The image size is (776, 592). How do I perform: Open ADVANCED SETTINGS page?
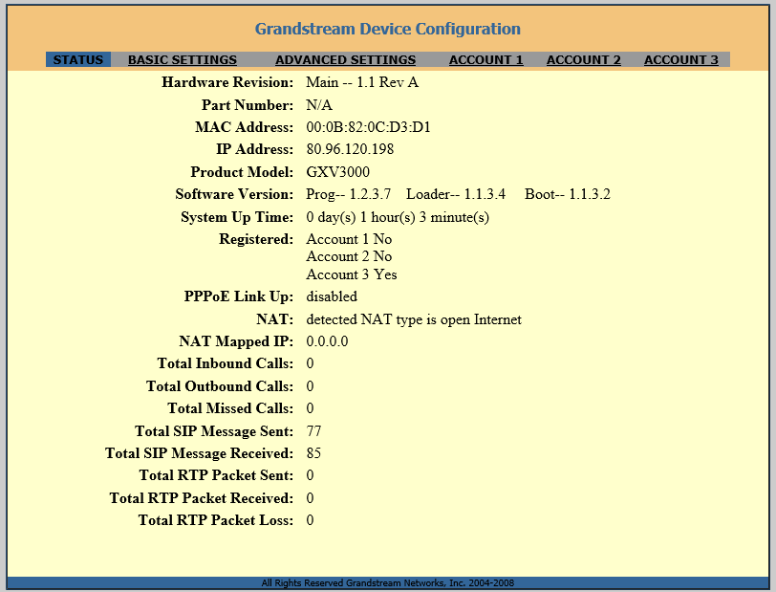[345, 59]
